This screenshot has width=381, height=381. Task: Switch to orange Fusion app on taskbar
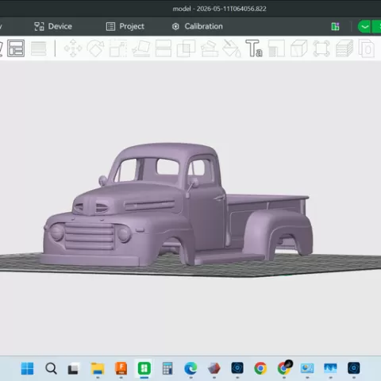[121, 368]
